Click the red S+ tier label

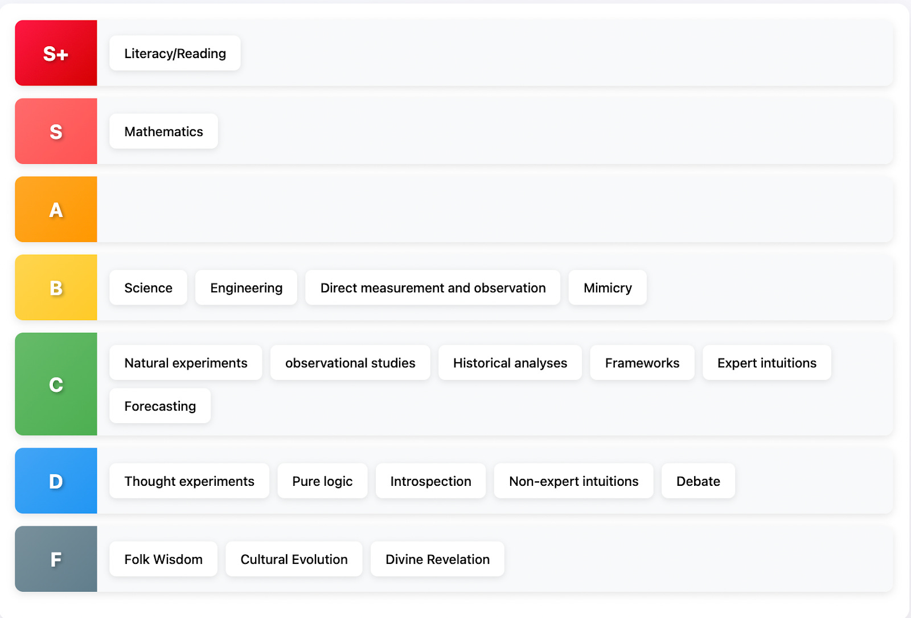(x=56, y=54)
